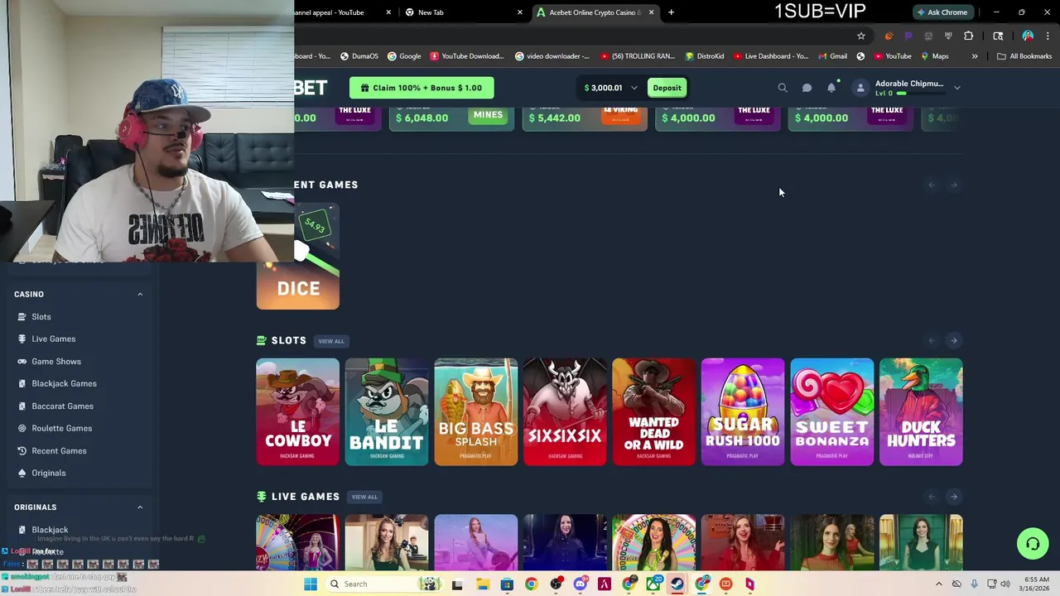
Task: Open Chrome profile avatar
Action: [1028, 36]
